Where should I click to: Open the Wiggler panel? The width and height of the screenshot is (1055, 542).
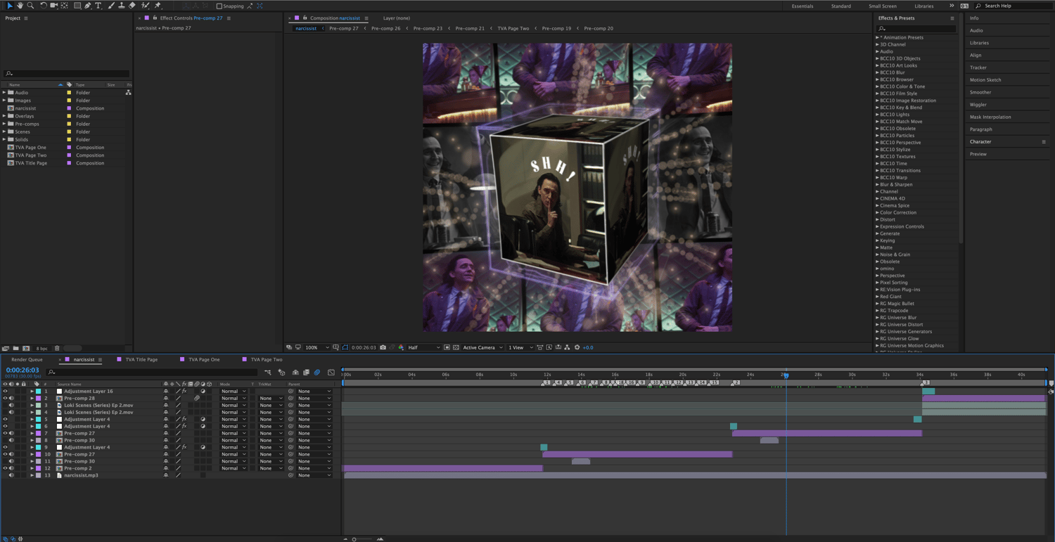tap(978, 105)
